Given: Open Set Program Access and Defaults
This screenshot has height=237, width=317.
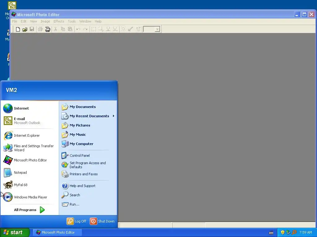Looking at the screenshot, I should (x=88, y=165).
